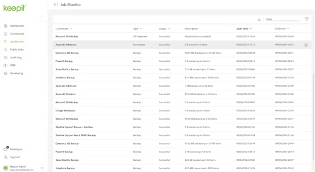Open RTBF menu item
The height and width of the screenshot is (172, 315).
coord(13,65)
